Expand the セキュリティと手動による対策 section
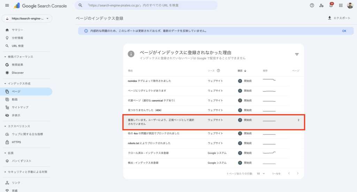This screenshot has width=357, height=192. coord(5,172)
